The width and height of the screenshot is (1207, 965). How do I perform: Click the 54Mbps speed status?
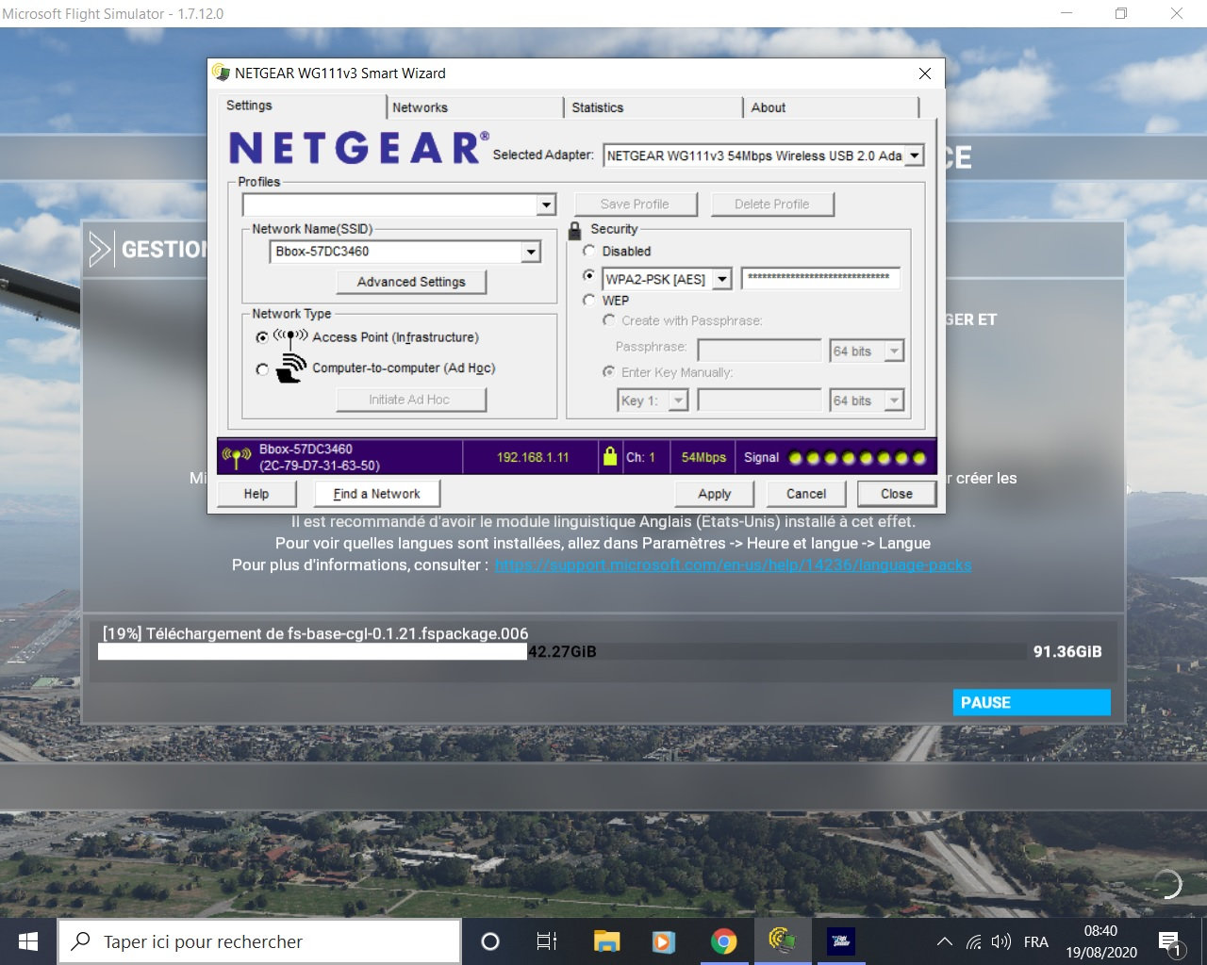pyautogui.click(x=703, y=457)
